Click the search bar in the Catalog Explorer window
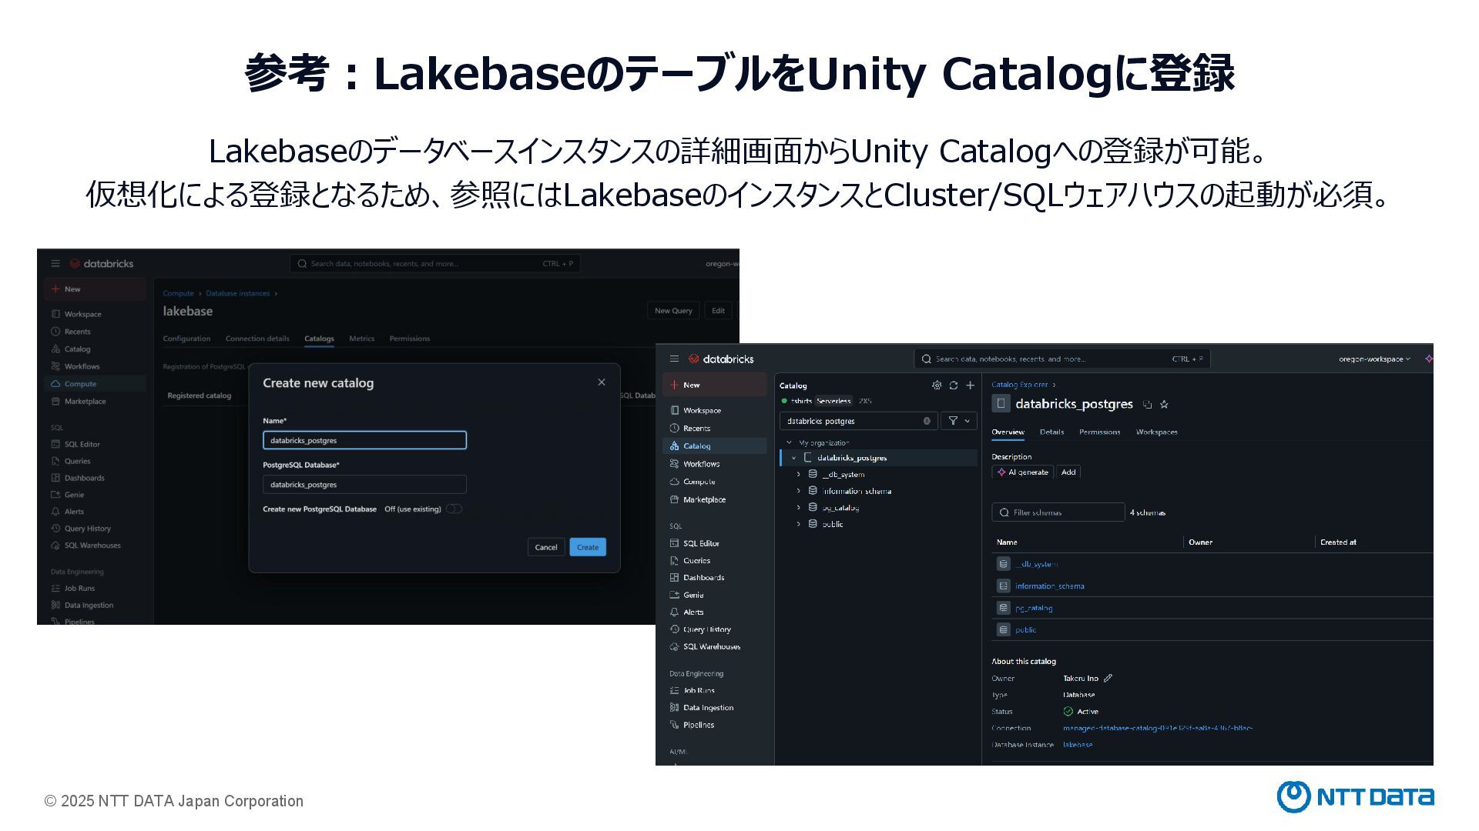This screenshot has height=831, width=1479. point(1062,359)
